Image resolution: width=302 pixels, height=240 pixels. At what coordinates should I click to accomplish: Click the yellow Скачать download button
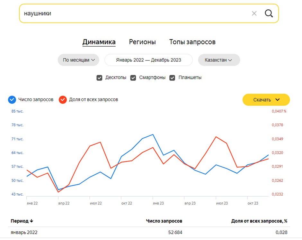coord(266,99)
